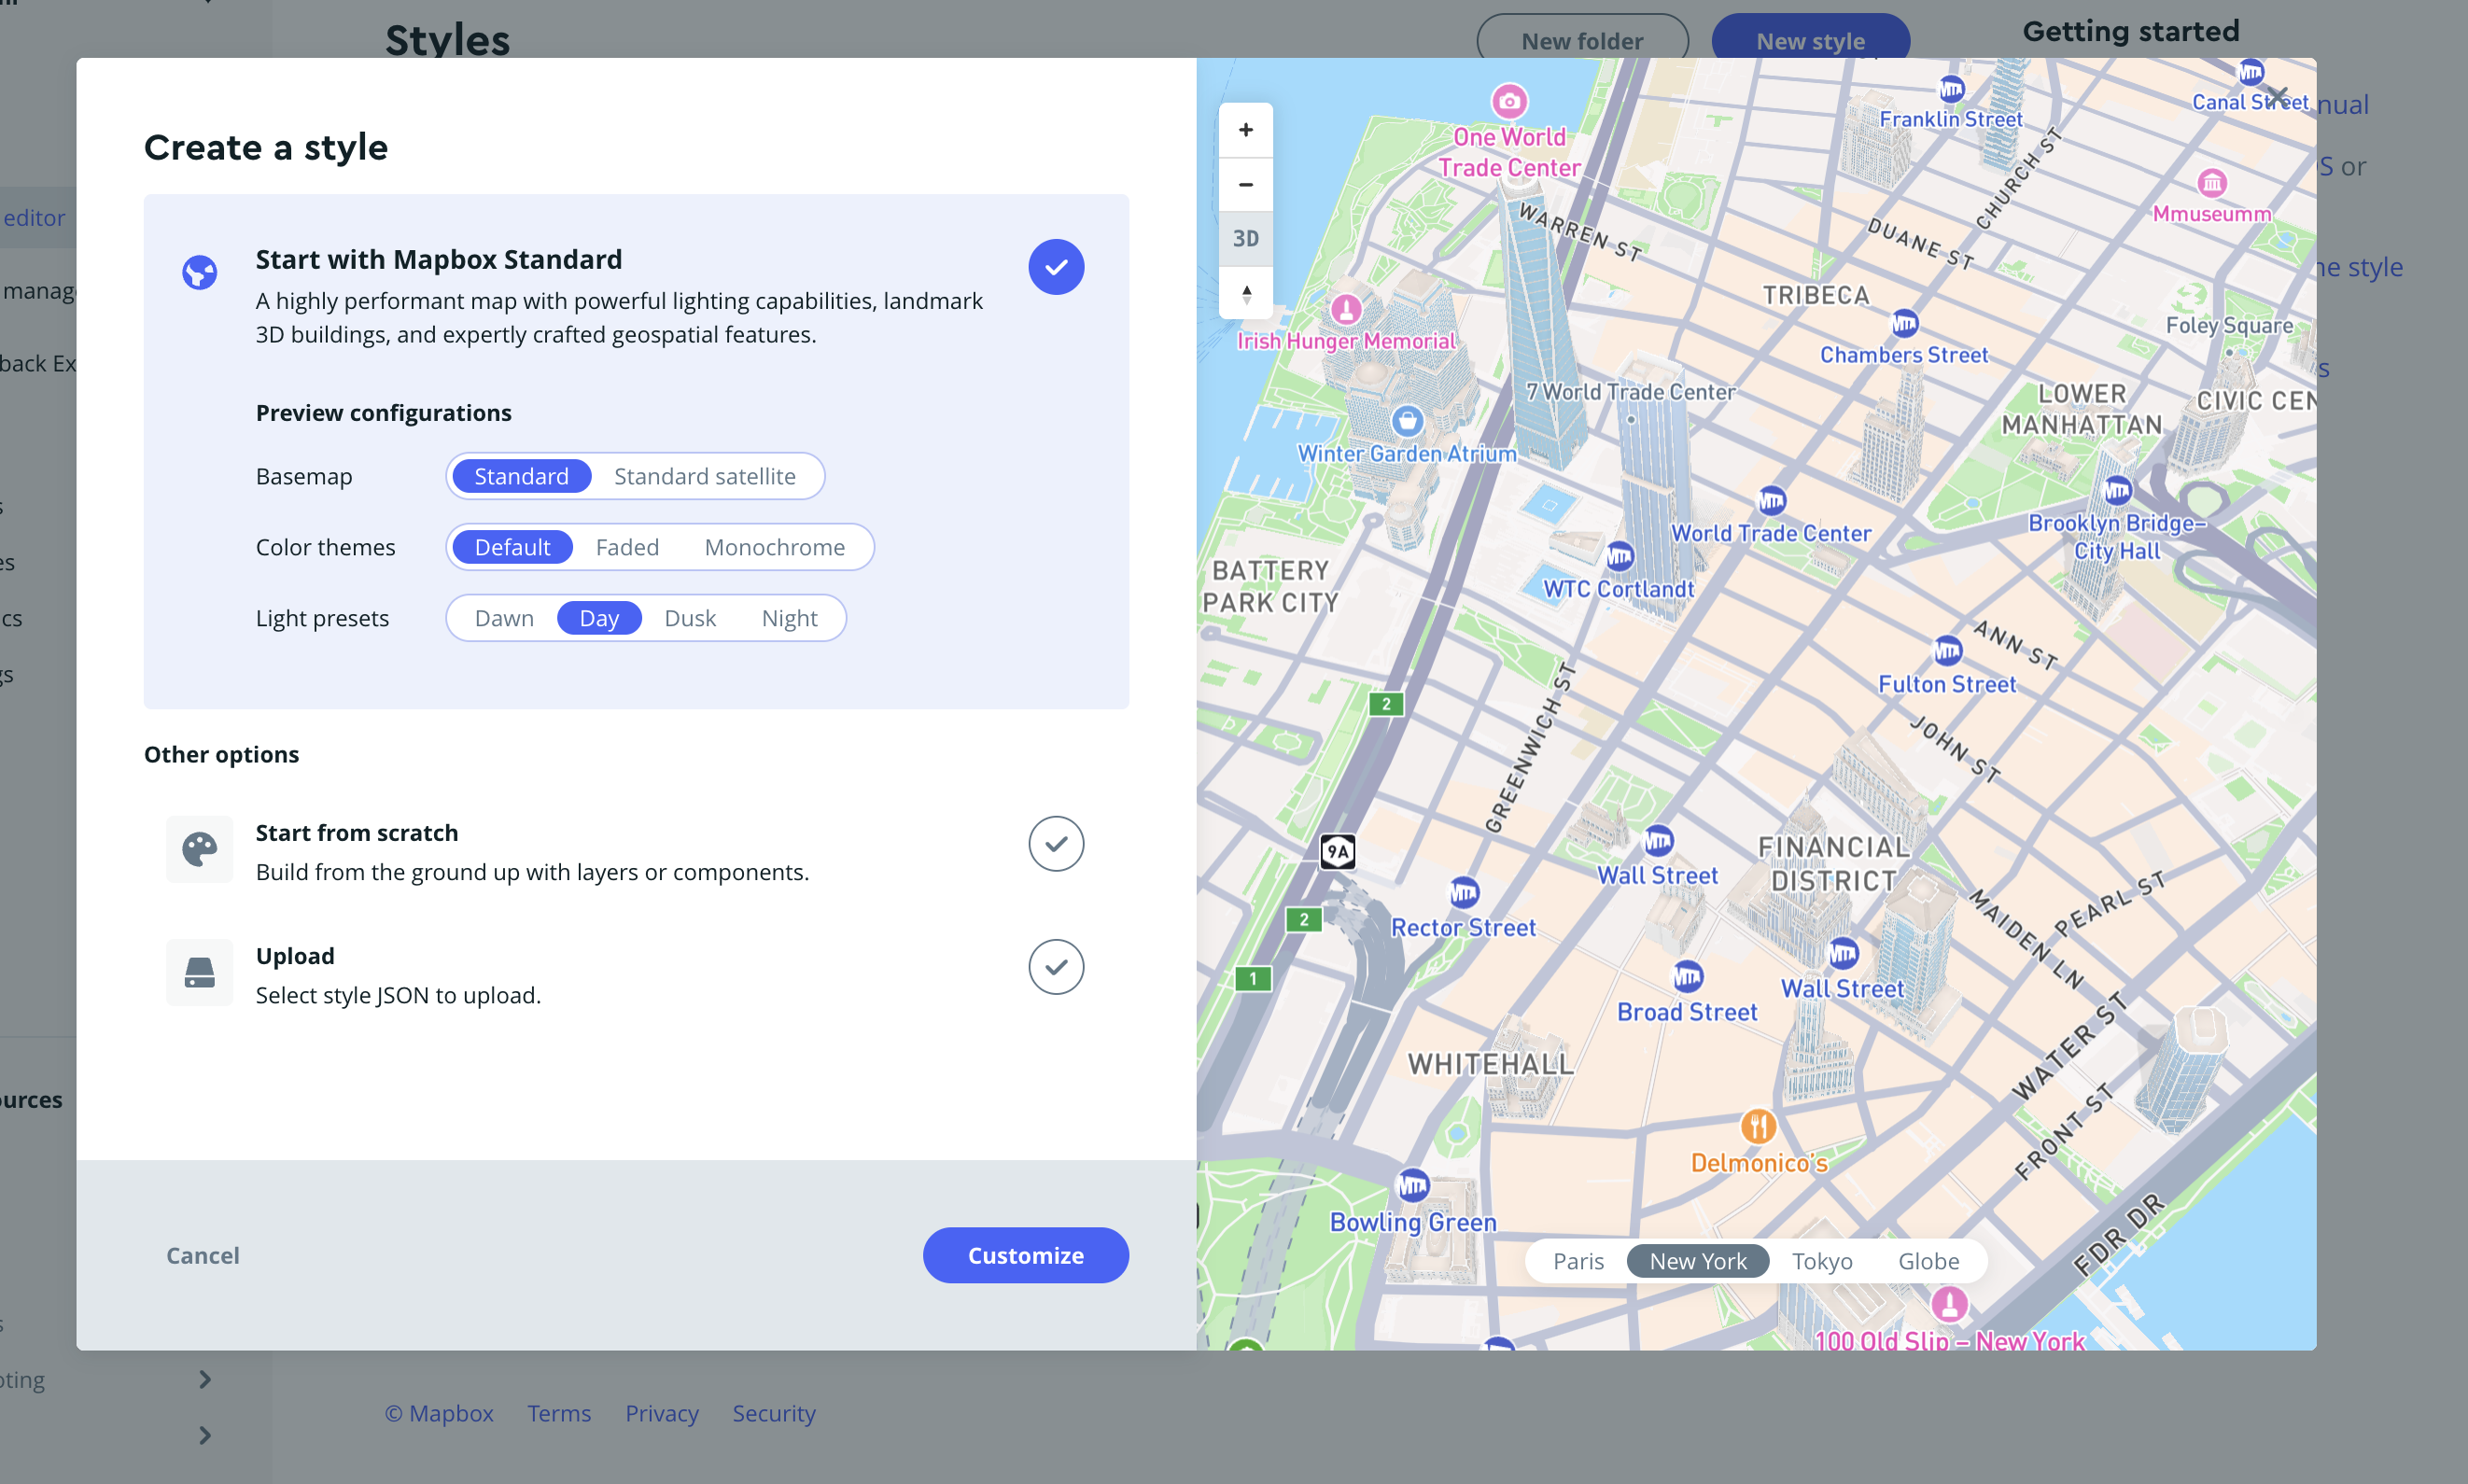Reset map bearing with compass arrow
Image resolution: width=2468 pixels, height=1484 pixels.
point(1245,293)
